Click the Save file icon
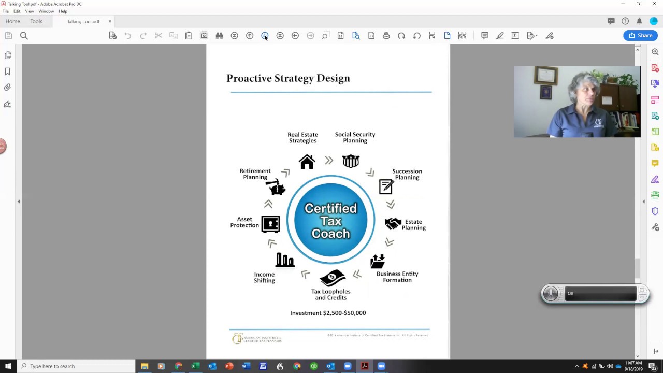 8,36
